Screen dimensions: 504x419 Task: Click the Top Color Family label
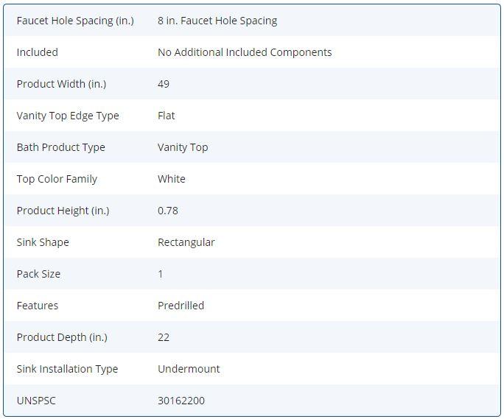point(57,179)
